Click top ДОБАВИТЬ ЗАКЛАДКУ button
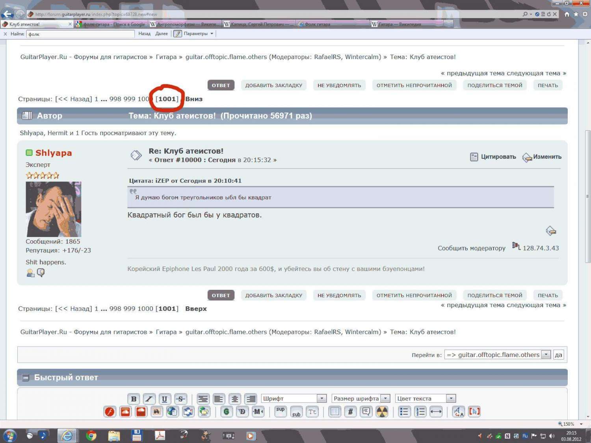The width and height of the screenshot is (591, 443). (274, 85)
